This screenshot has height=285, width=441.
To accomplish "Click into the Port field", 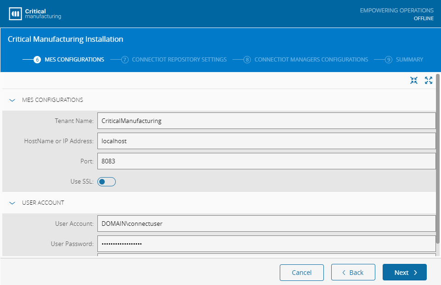I will (x=266, y=162).
